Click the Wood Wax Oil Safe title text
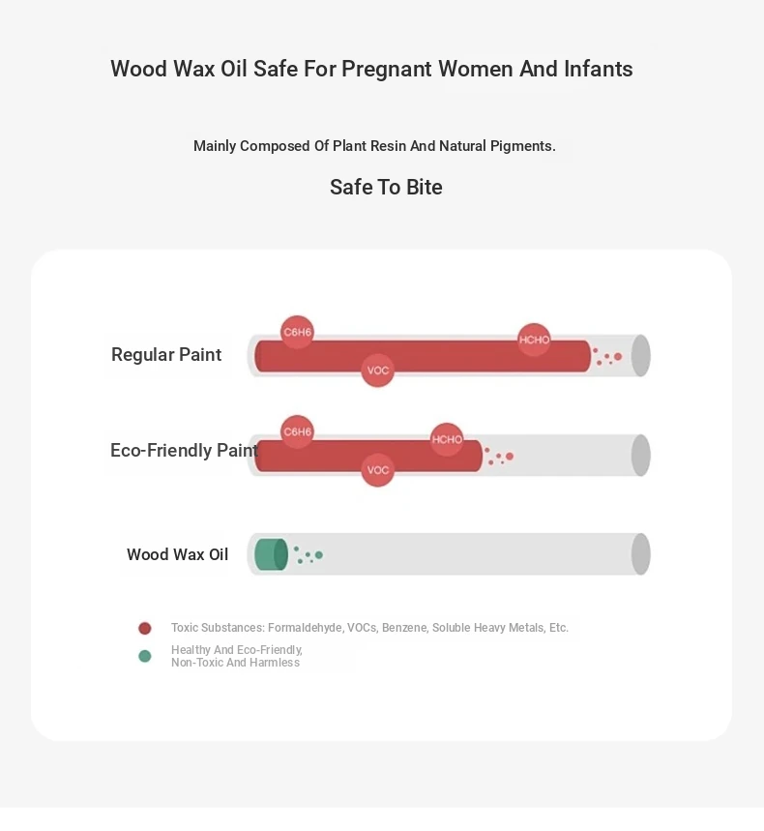Image resolution: width=764 pixels, height=831 pixels. coord(371,70)
